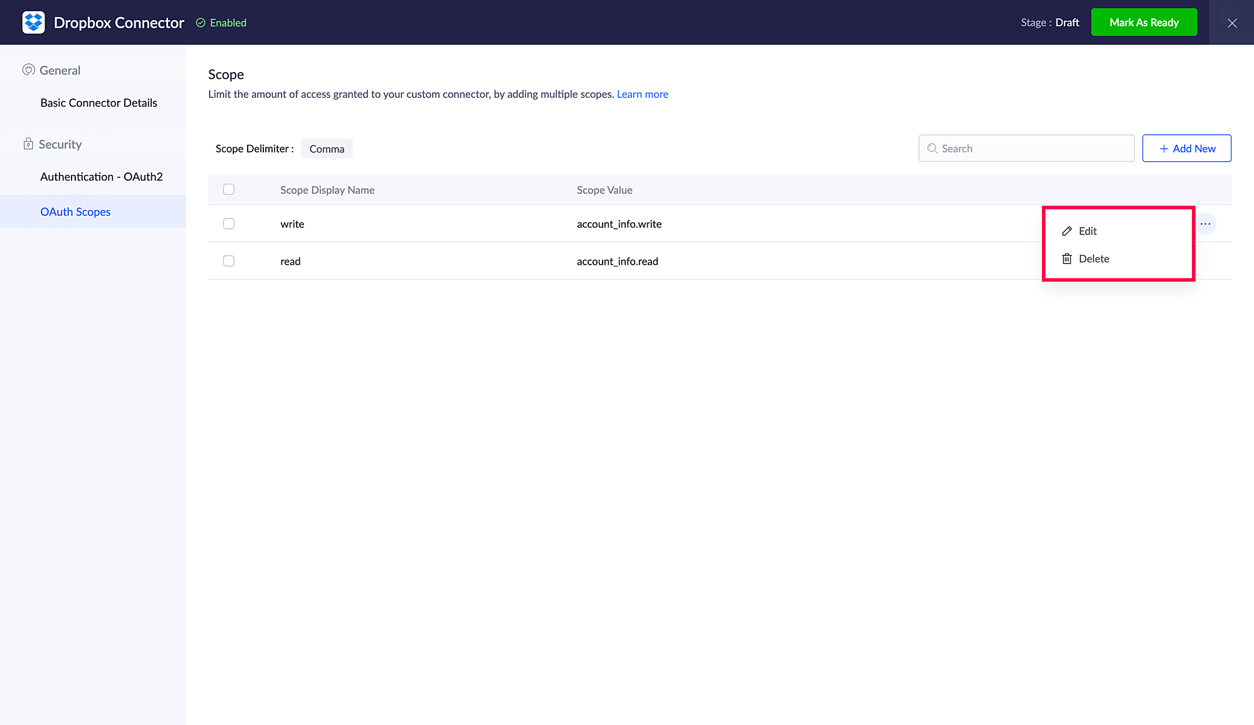Choose Edit from the context menu
Image resolution: width=1254 pixels, height=725 pixels.
[1088, 231]
